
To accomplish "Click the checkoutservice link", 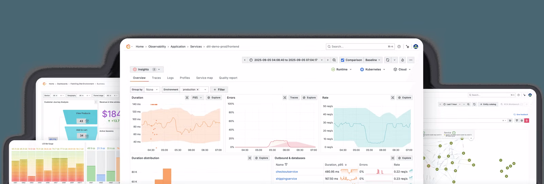I will tap(287, 172).
